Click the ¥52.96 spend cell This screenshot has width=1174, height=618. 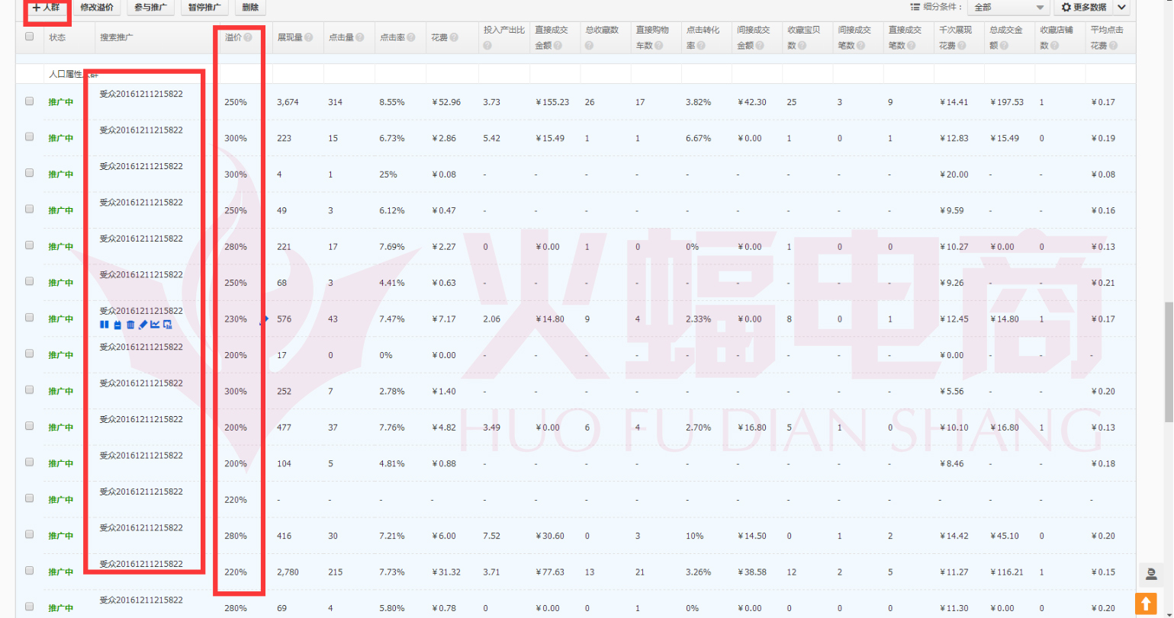click(445, 102)
